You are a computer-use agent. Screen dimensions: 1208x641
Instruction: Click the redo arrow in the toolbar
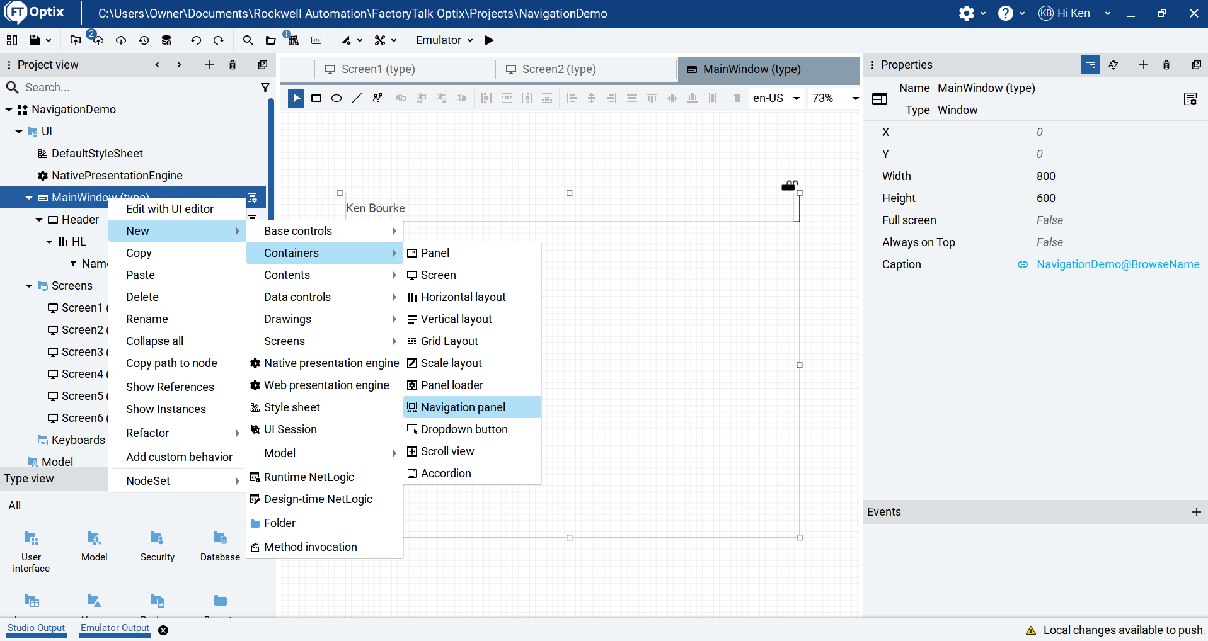pyautogui.click(x=219, y=40)
